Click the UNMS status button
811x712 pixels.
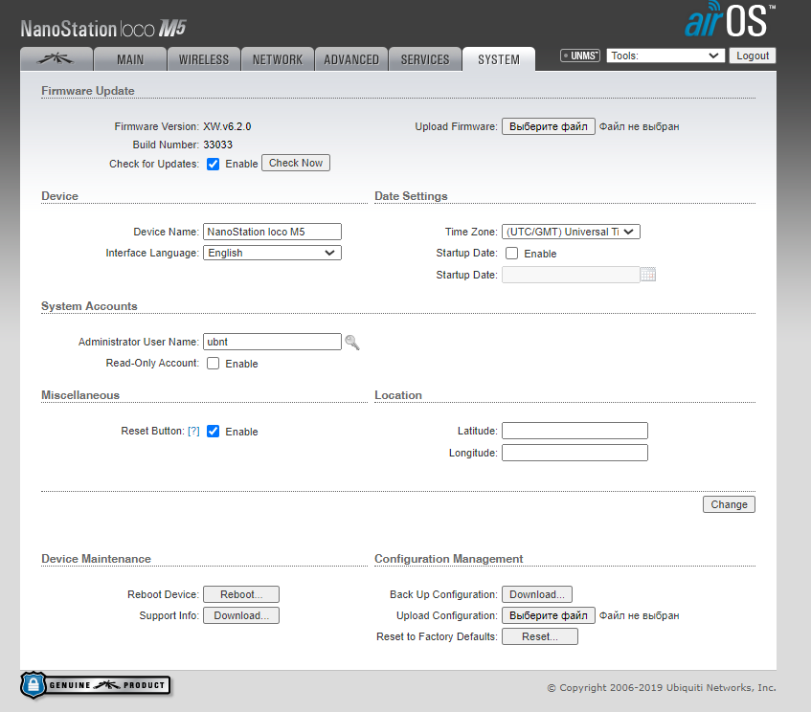click(x=580, y=56)
